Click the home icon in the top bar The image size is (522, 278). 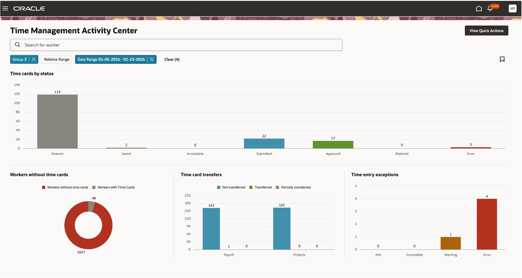click(479, 9)
